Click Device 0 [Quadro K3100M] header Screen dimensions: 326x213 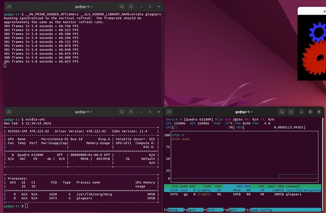(189, 119)
